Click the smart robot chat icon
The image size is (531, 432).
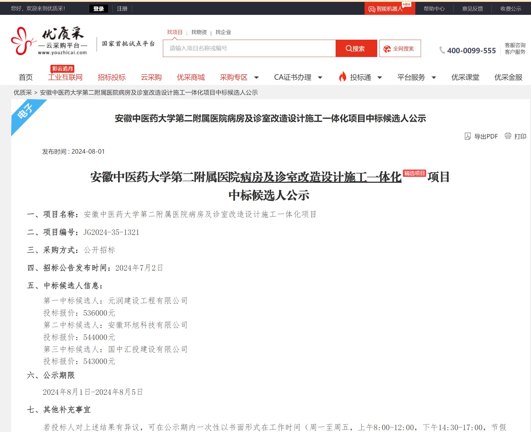point(372,9)
